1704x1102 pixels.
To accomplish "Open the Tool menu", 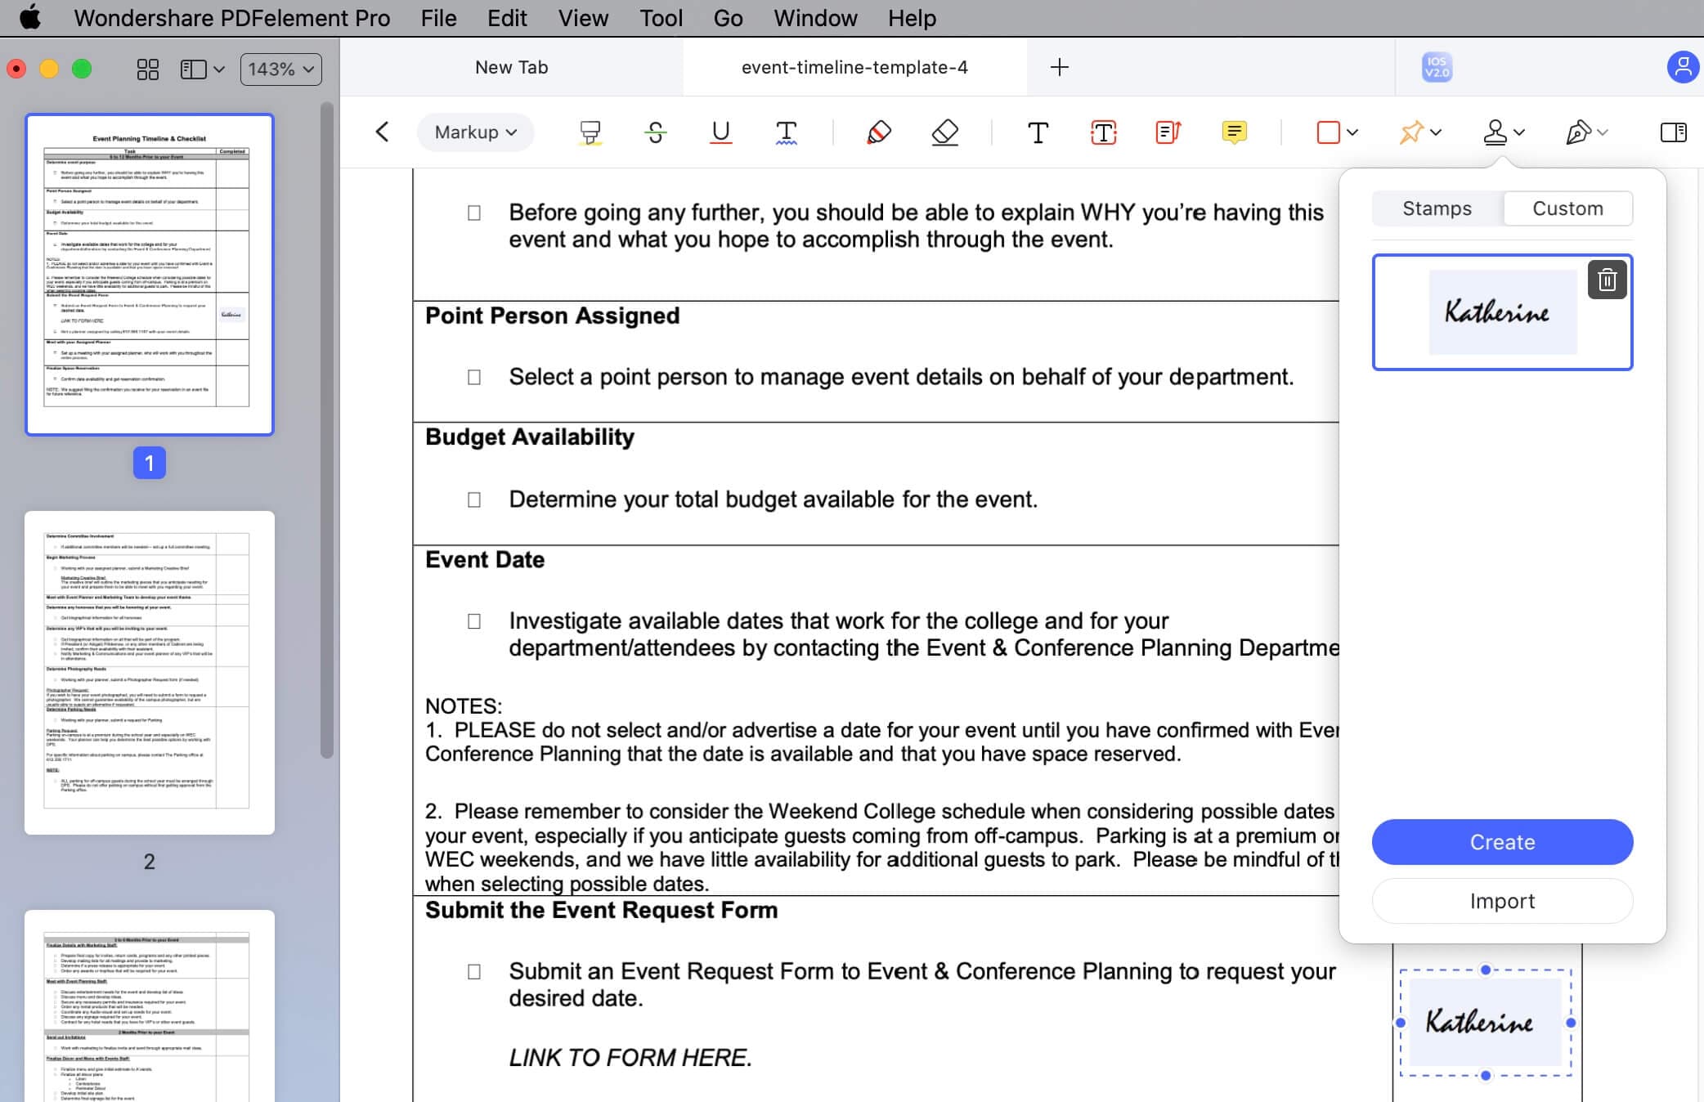I will (x=661, y=18).
